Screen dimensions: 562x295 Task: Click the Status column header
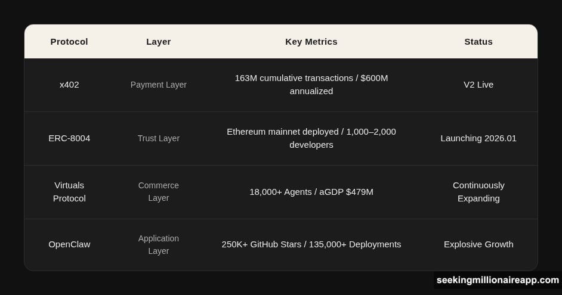tap(478, 42)
